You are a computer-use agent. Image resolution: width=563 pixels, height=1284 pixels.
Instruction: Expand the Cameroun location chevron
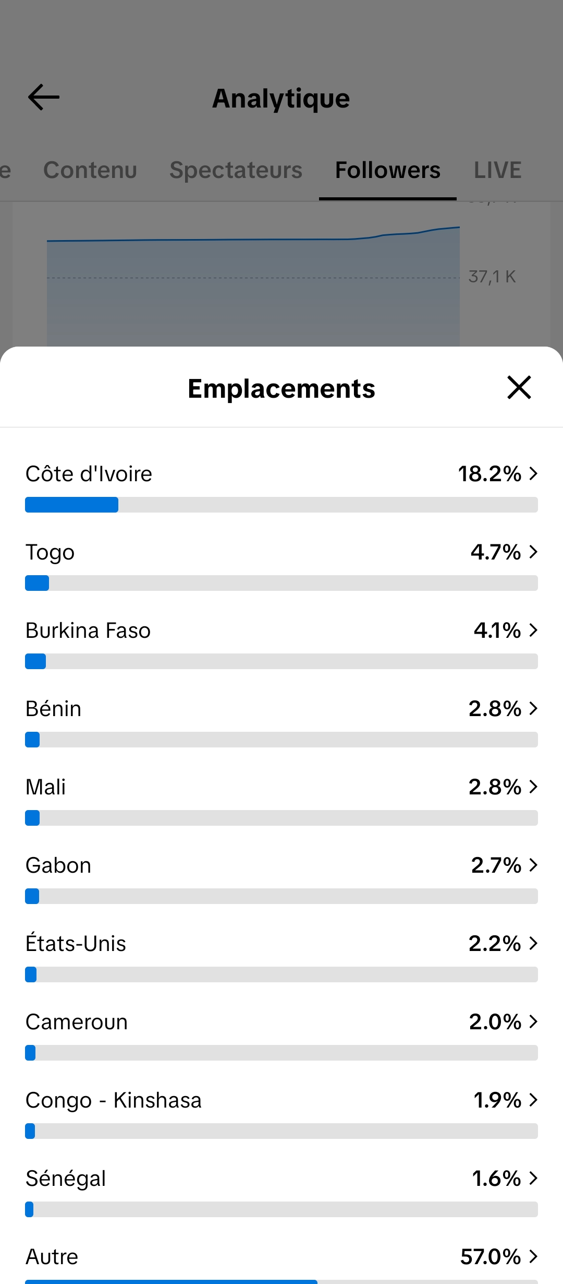[533, 1021]
